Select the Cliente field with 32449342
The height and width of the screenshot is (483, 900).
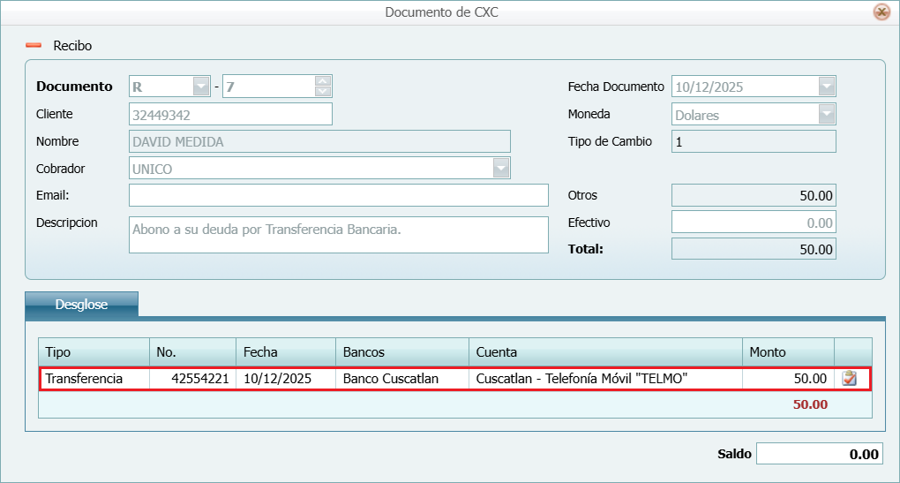pos(230,114)
